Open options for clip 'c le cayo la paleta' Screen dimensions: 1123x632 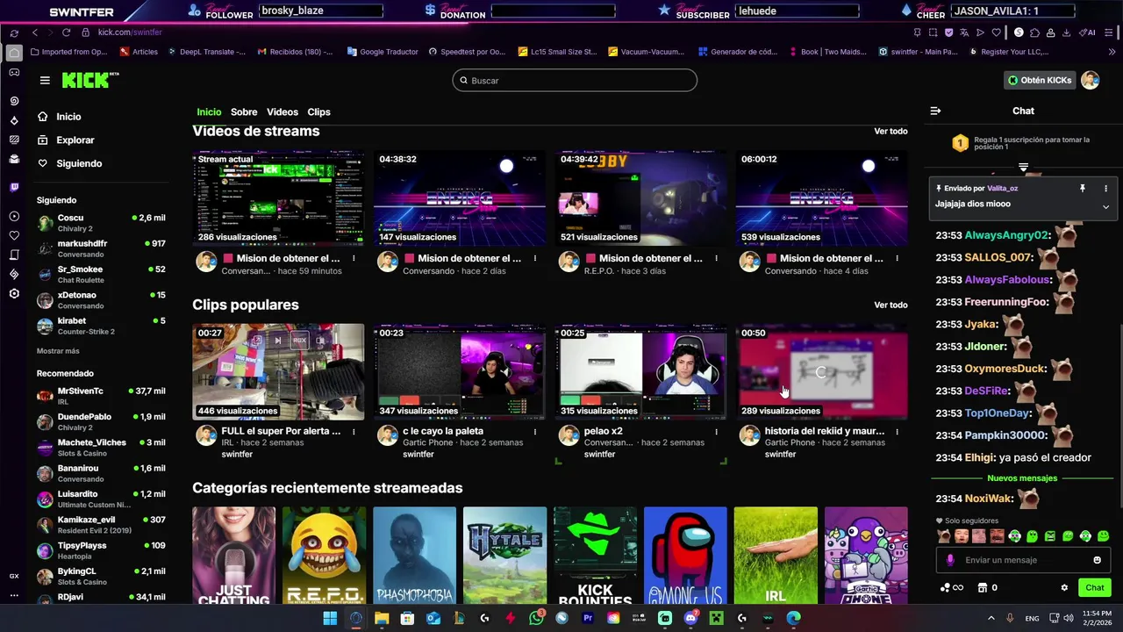pyautogui.click(x=535, y=432)
